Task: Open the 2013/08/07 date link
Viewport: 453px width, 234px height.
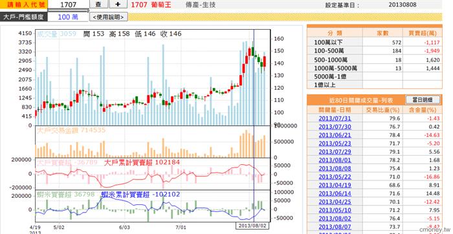Action: coord(335,227)
